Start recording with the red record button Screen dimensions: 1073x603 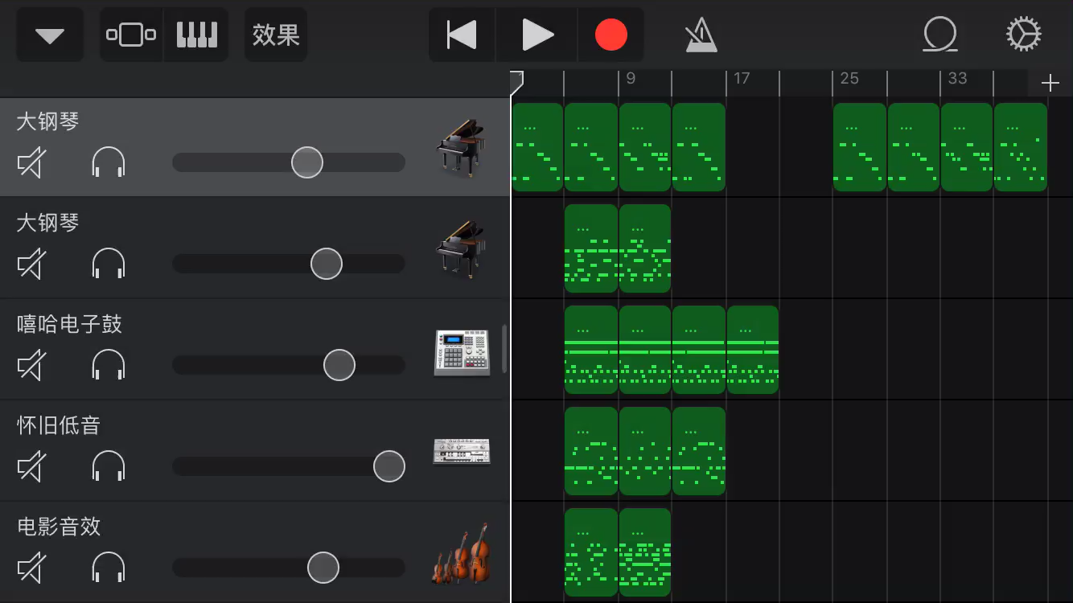610,35
